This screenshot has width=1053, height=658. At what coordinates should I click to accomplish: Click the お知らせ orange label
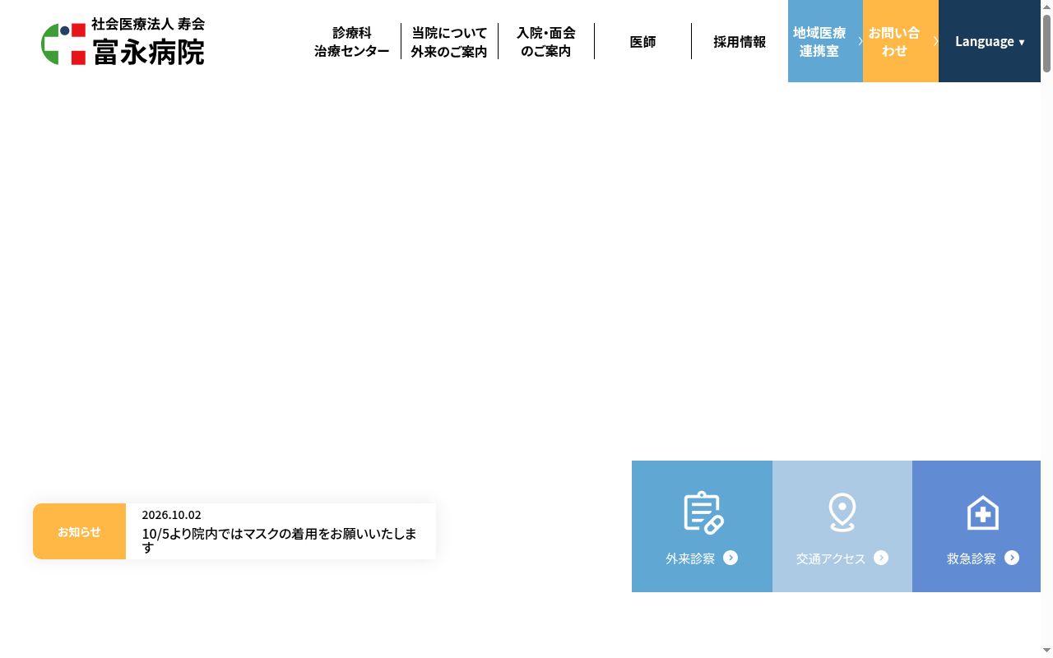[x=79, y=531]
